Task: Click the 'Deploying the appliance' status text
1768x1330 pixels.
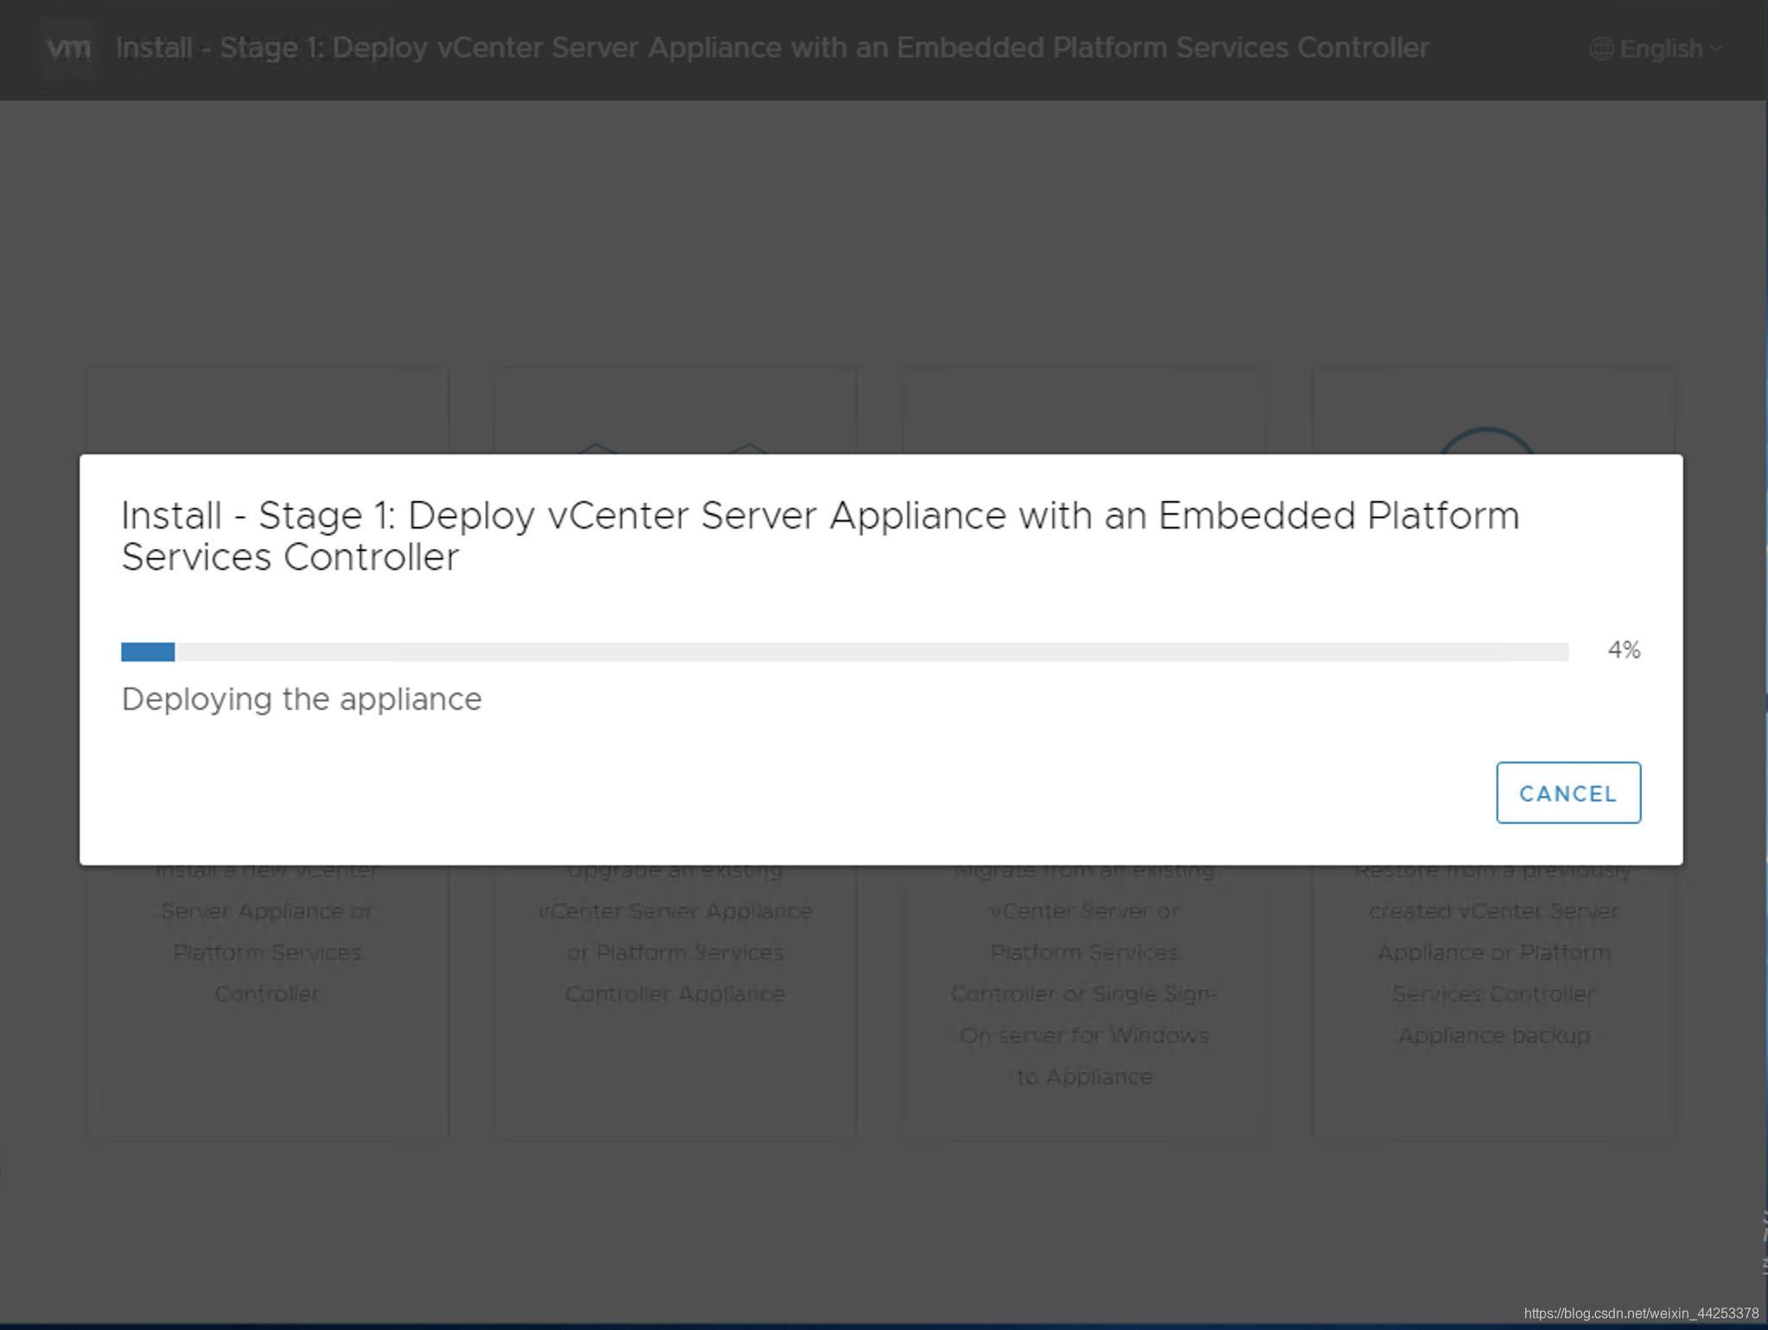Action: [302, 699]
